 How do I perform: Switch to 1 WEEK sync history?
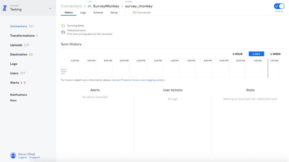[x=275, y=54]
